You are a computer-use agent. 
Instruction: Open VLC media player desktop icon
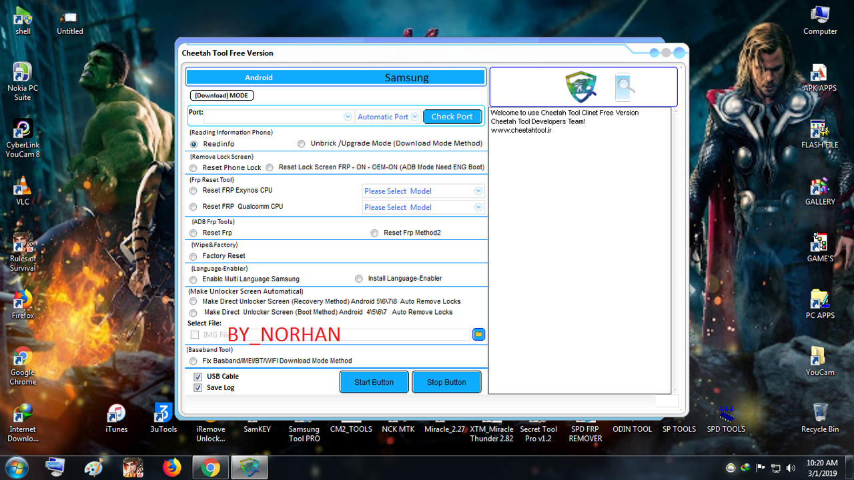click(23, 191)
